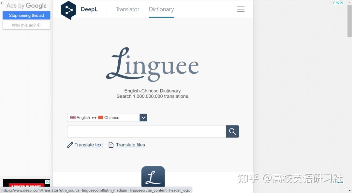Click the UK flag icon near English
The image size is (352, 193).
tap(73, 117)
